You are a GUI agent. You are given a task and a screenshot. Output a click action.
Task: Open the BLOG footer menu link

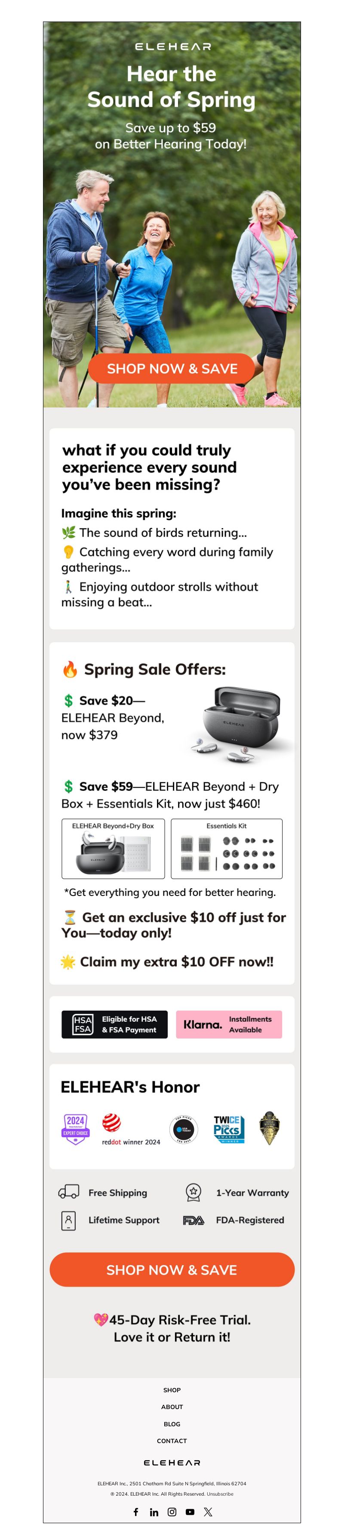tap(172, 1424)
